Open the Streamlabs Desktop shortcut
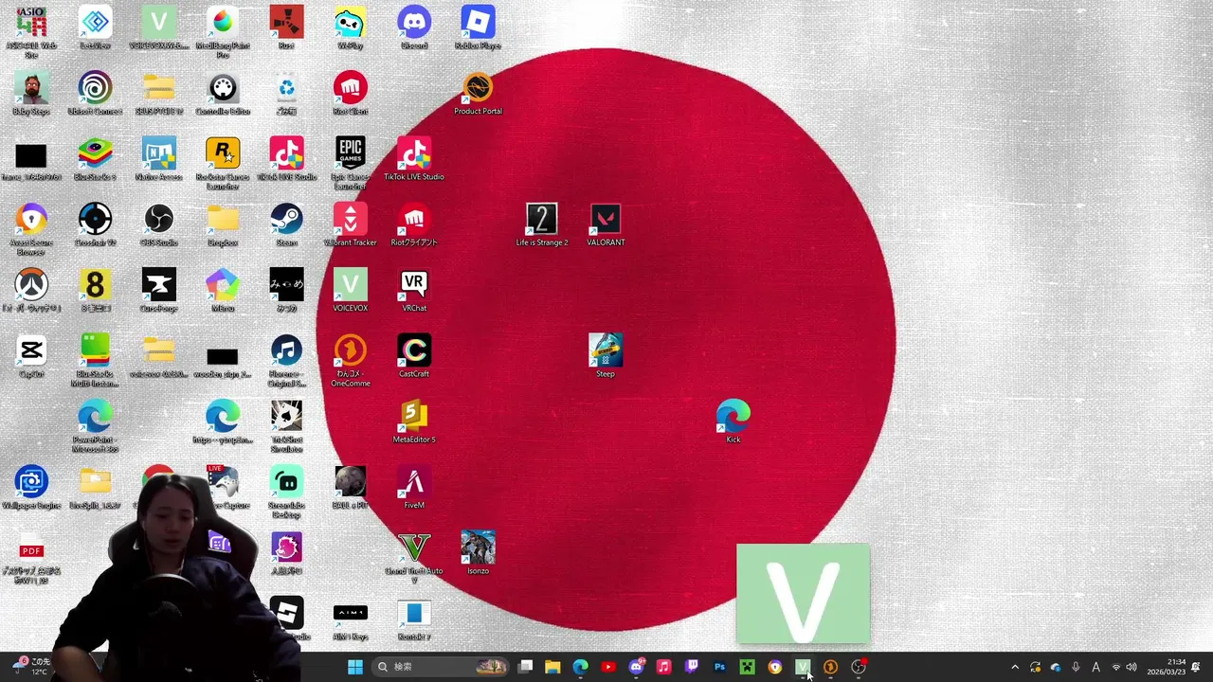Viewport: 1213px width, 682px height. tap(286, 491)
